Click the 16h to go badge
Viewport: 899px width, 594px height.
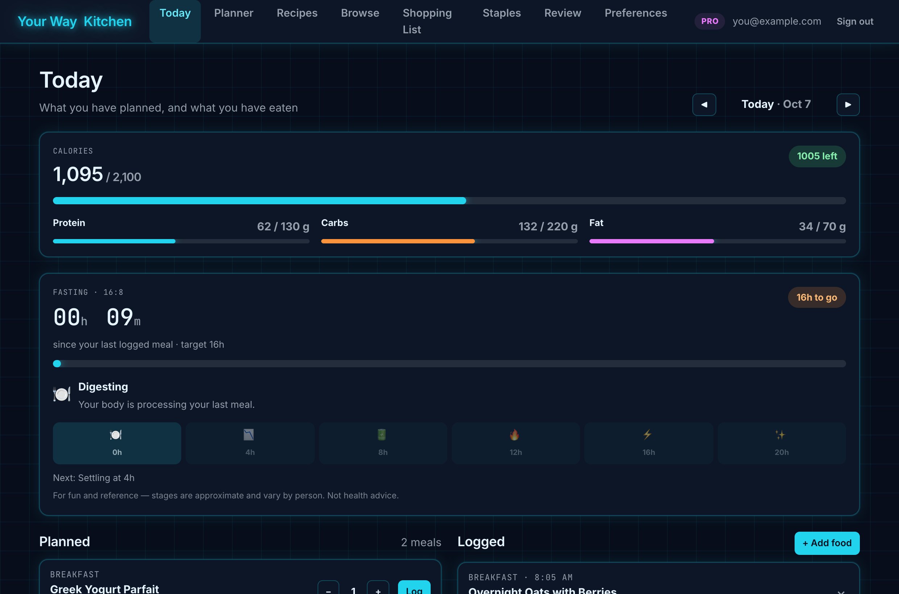[x=817, y=297]
